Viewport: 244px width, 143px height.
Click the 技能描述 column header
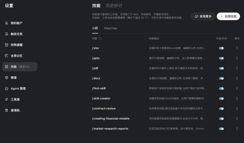coord(154,38)
